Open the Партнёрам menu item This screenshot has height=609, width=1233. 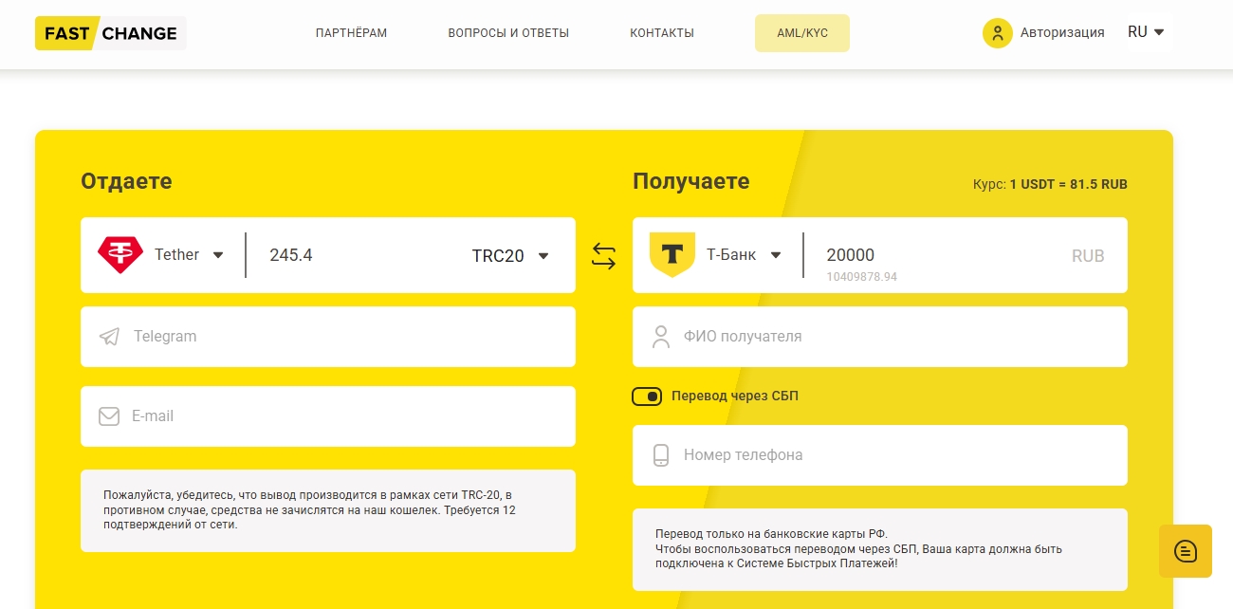pos(351,33)
